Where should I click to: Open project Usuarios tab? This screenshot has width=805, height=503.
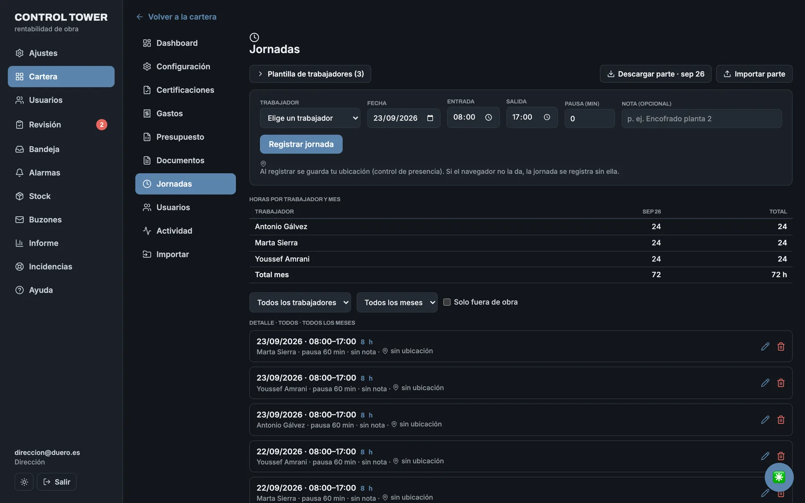(185, 207)
